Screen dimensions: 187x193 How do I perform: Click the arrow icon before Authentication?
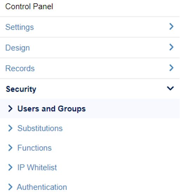coord(10,187)
